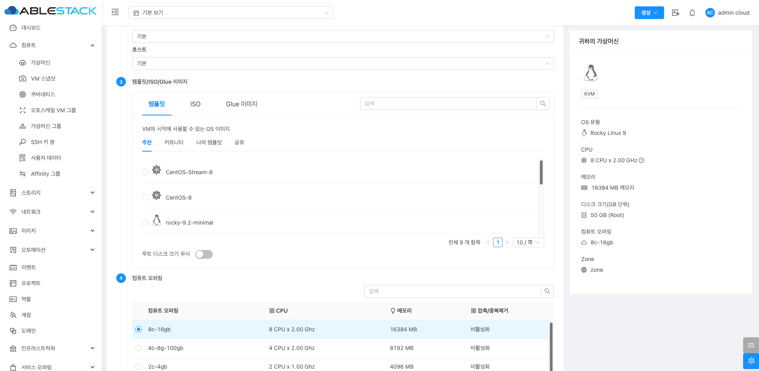Click the blue Create button
The image size is (759, 371).
pyautogui.click(x=649, y=13)
